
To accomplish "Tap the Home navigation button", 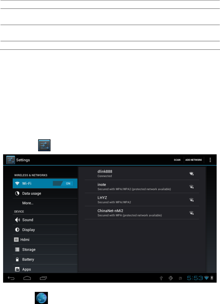I will click(x=27, y=278).
